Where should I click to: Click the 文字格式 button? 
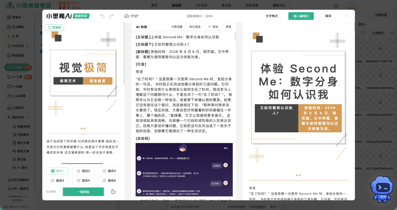[272, 16]
